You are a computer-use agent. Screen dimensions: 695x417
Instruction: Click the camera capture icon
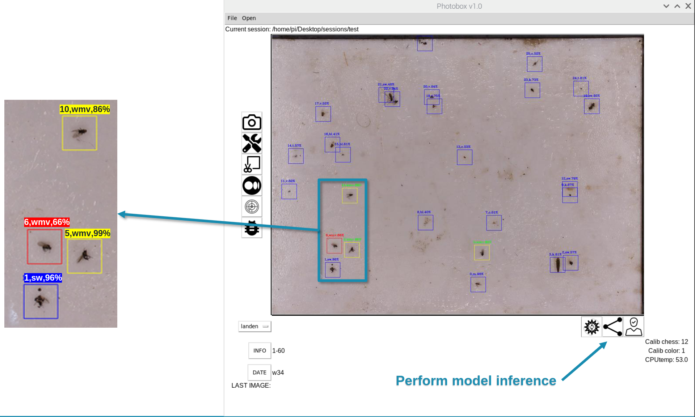pos(252,122)
